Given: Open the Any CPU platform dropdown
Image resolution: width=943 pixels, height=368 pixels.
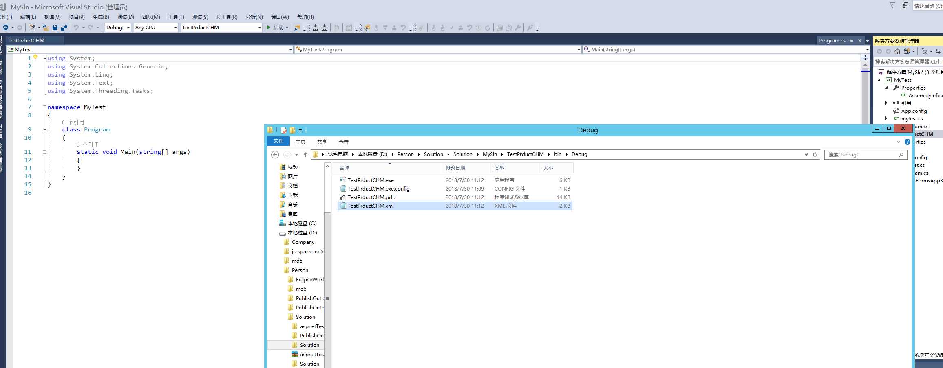Looking at the screenshot, I should tap(176, 28).
